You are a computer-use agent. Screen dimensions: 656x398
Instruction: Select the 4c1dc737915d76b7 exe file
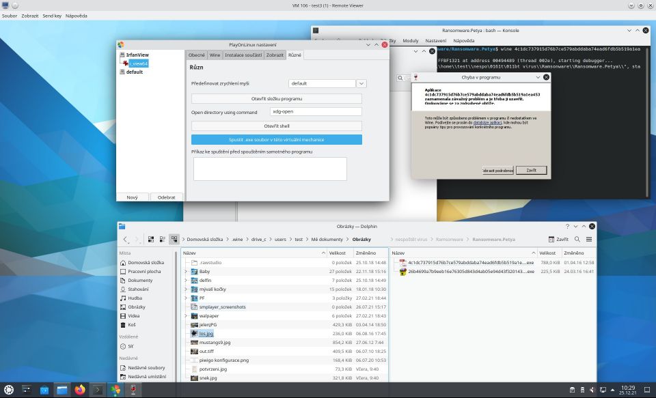pos(471,263)
